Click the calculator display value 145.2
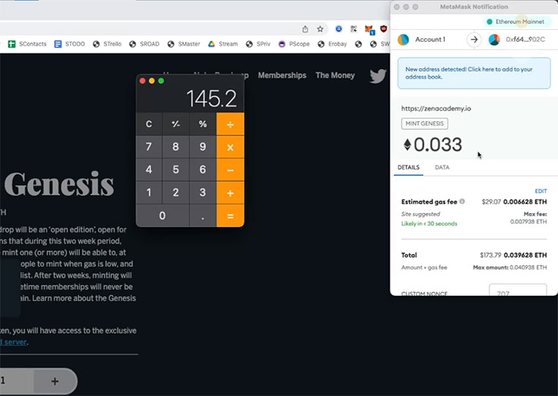The height and width of the screenshot is (396, 558). 211,98
